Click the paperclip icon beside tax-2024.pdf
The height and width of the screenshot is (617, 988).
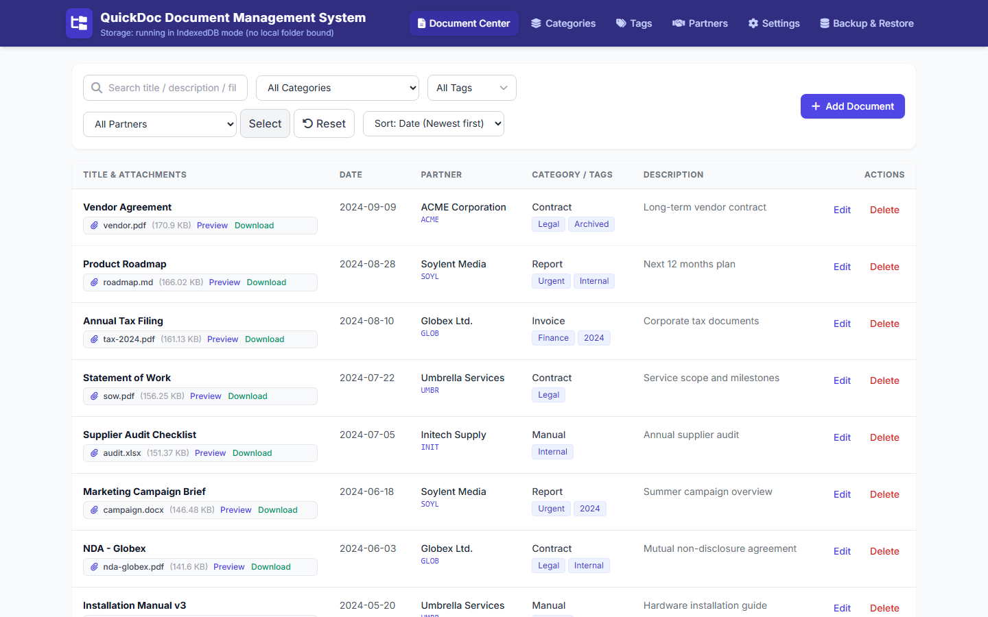[95, 339]
